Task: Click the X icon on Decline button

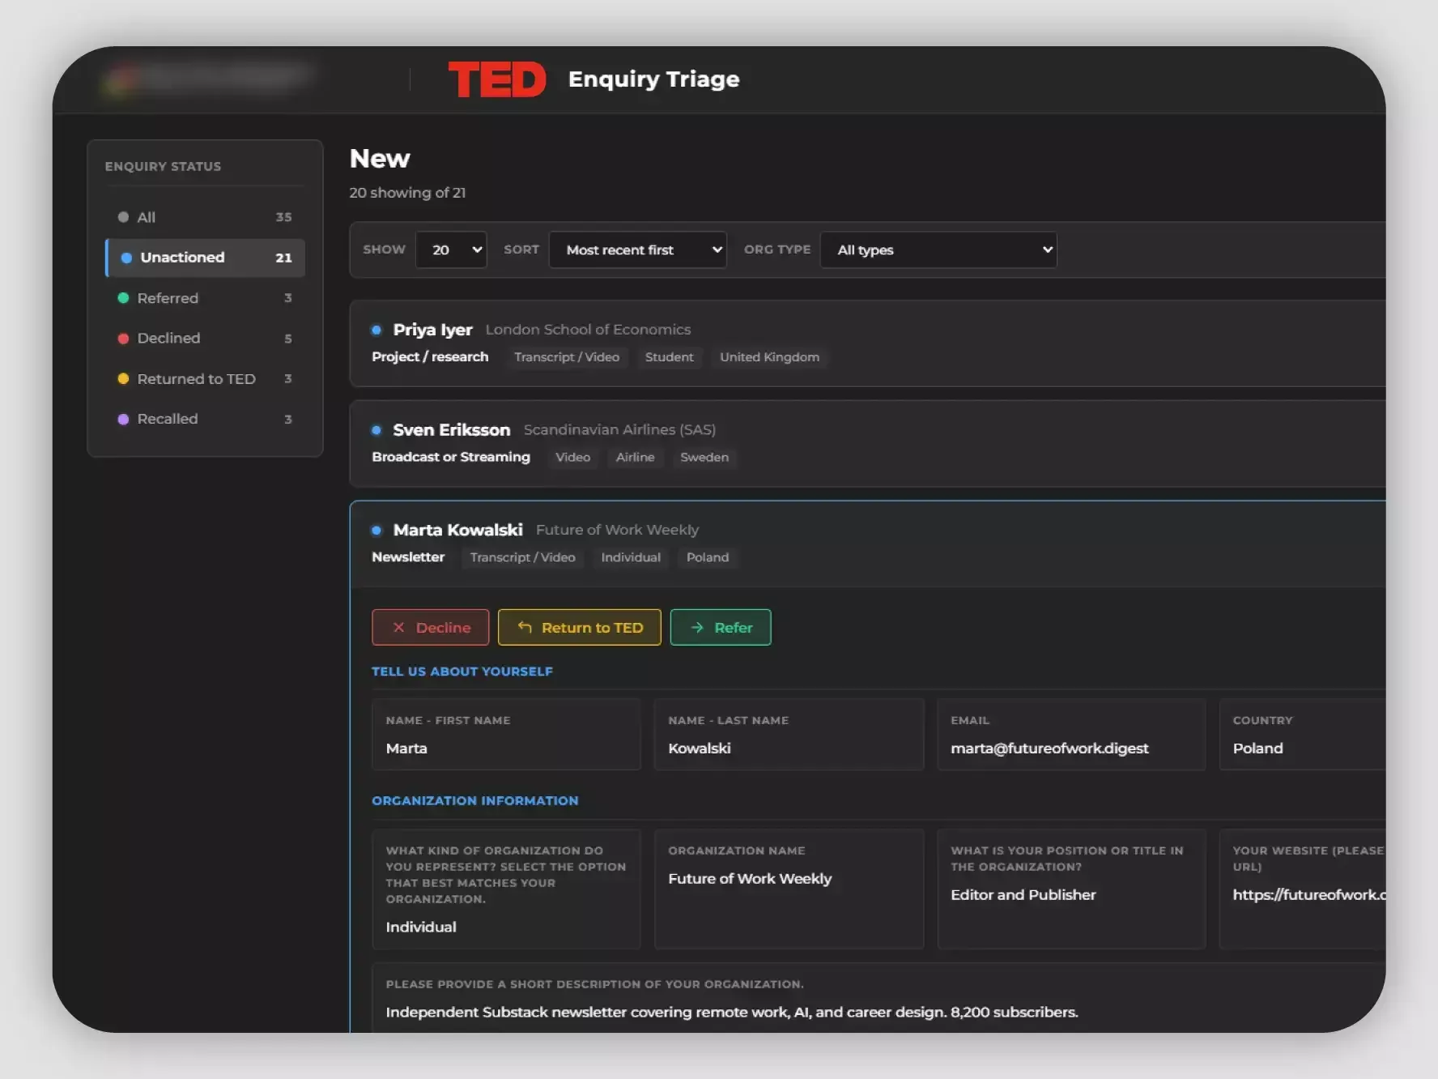Action: (x=398, y=628)
